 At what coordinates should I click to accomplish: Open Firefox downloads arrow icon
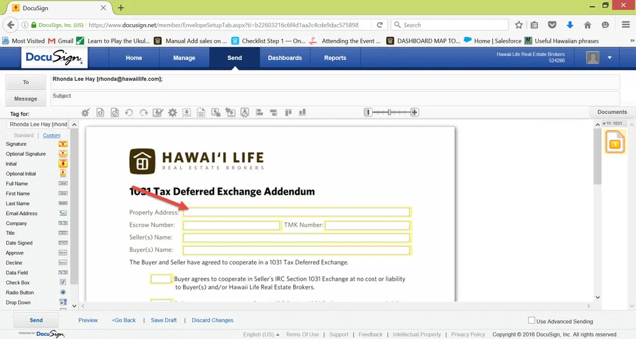[570, 25]
